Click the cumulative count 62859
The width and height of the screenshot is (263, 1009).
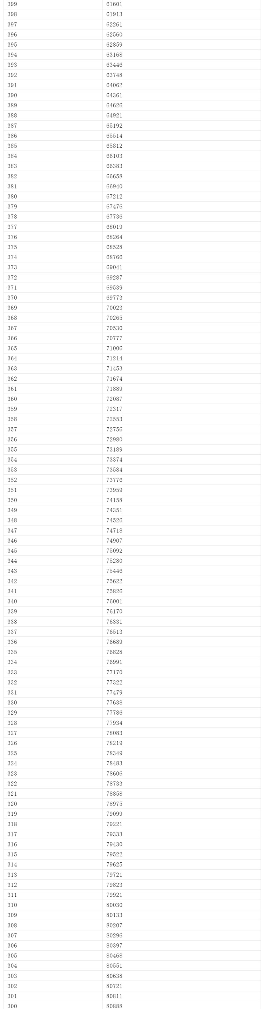click(114, 45)
